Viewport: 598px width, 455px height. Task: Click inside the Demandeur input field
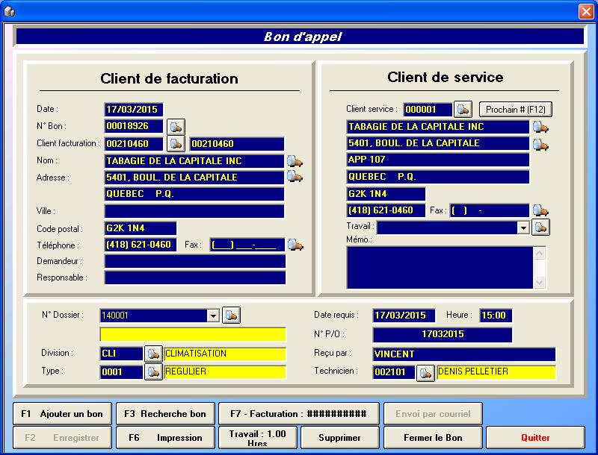pos(194,261)
